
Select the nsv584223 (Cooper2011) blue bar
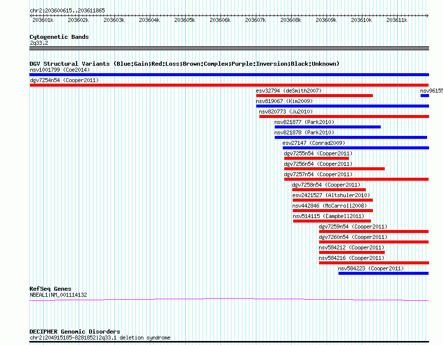click(x=383, y=273)
